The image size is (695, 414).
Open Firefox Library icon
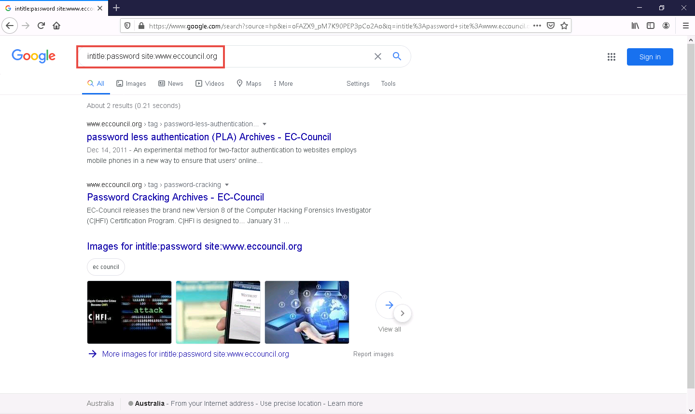[x=635, y=26]
